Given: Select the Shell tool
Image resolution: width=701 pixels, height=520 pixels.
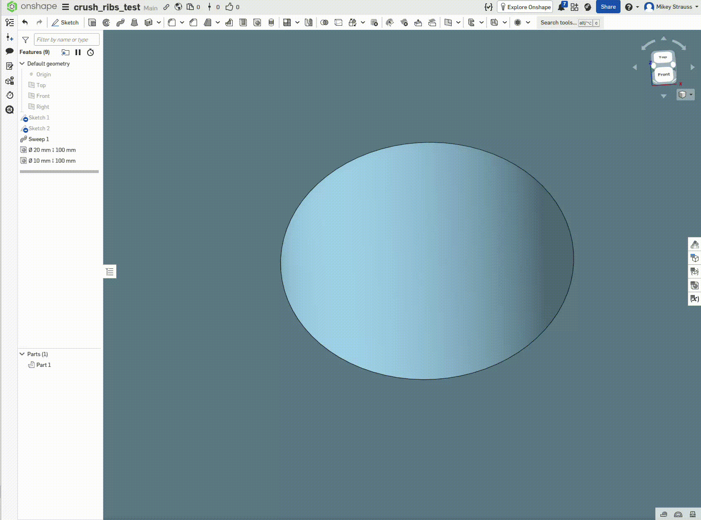Looking at the screenshot, I should (x=243, y=22).
